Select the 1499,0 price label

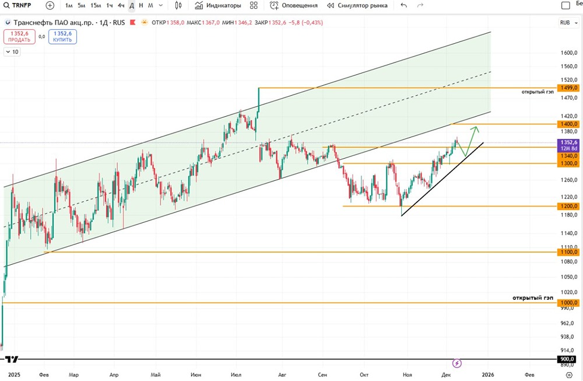click(568, 88)
